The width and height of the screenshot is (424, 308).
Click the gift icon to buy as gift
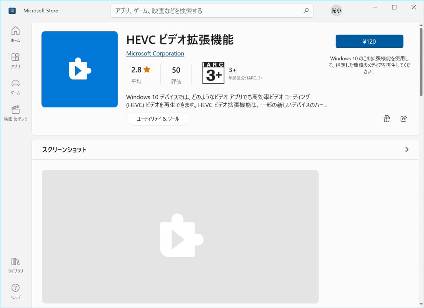387,119
